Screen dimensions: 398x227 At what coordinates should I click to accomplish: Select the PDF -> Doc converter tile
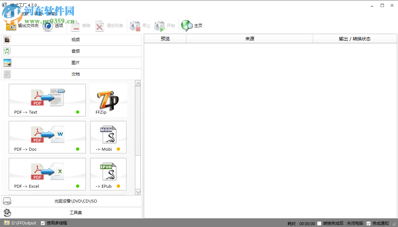pyautogui.click(x=47, y=137)
